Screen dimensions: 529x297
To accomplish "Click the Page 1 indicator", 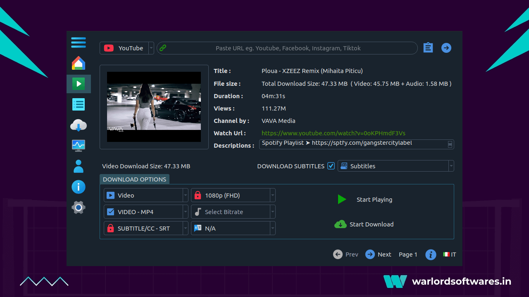I will (x=408, y=255).
